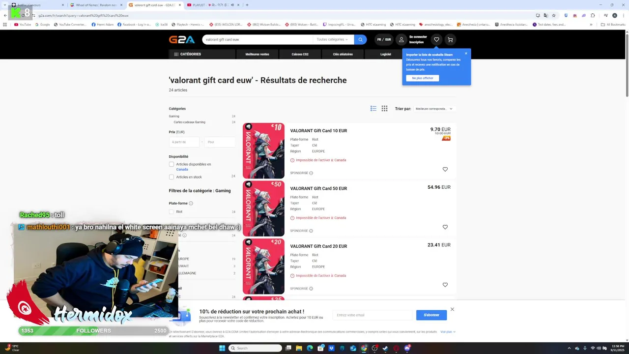Switch to grid view layout
Viewport: 629px width, 354px height.
384,109
